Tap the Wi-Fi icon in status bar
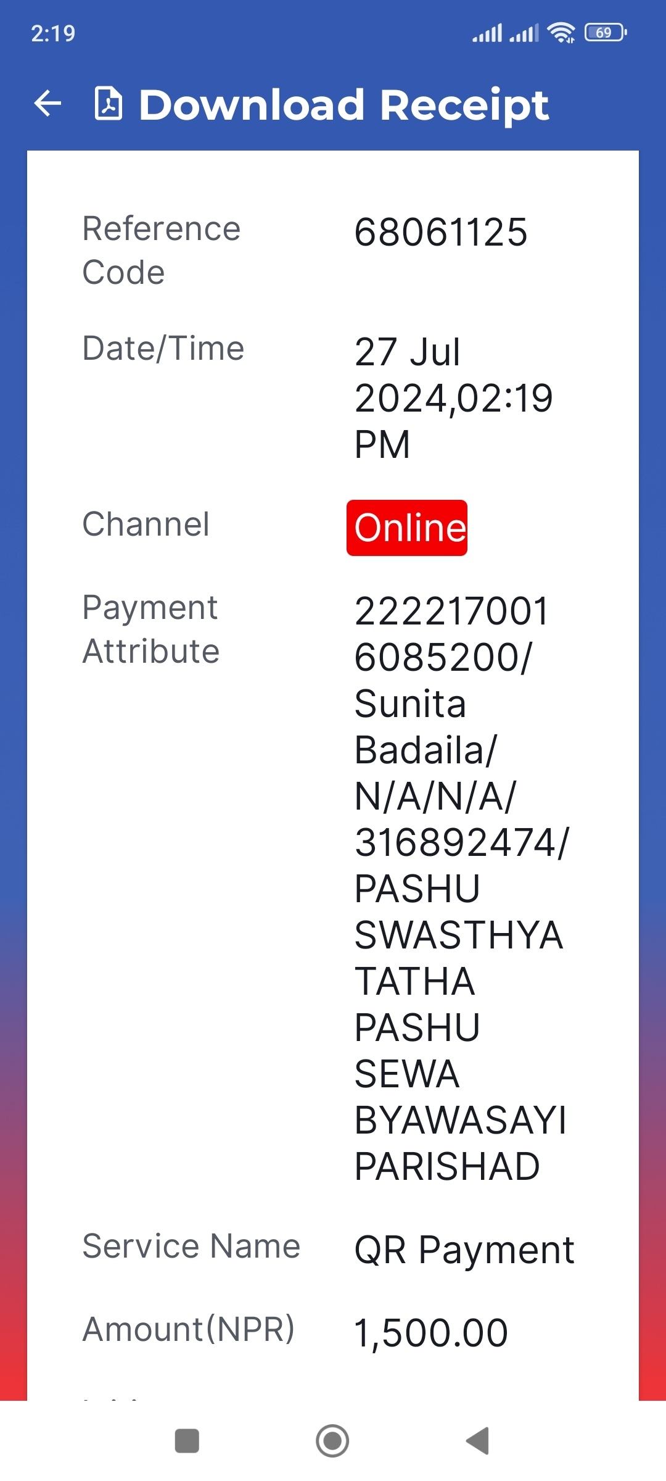666x1481 pixels. click(561, 32)
